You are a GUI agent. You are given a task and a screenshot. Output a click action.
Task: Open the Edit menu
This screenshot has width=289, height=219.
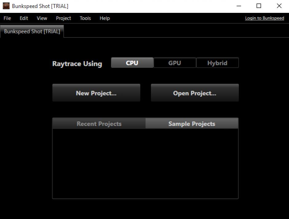coord(24,18)
